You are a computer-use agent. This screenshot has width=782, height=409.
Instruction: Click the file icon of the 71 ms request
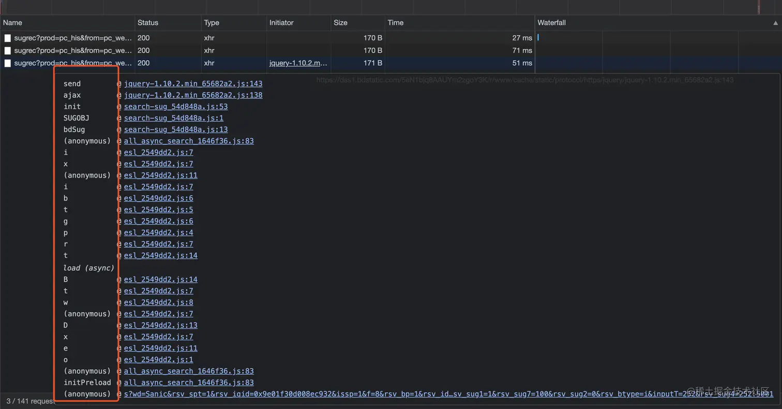point(8,51)
